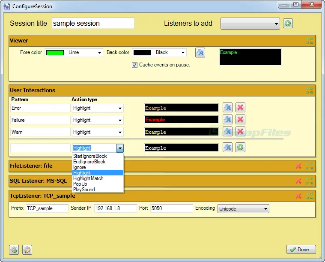Click the white Example preview in new row

coord(182,148)
